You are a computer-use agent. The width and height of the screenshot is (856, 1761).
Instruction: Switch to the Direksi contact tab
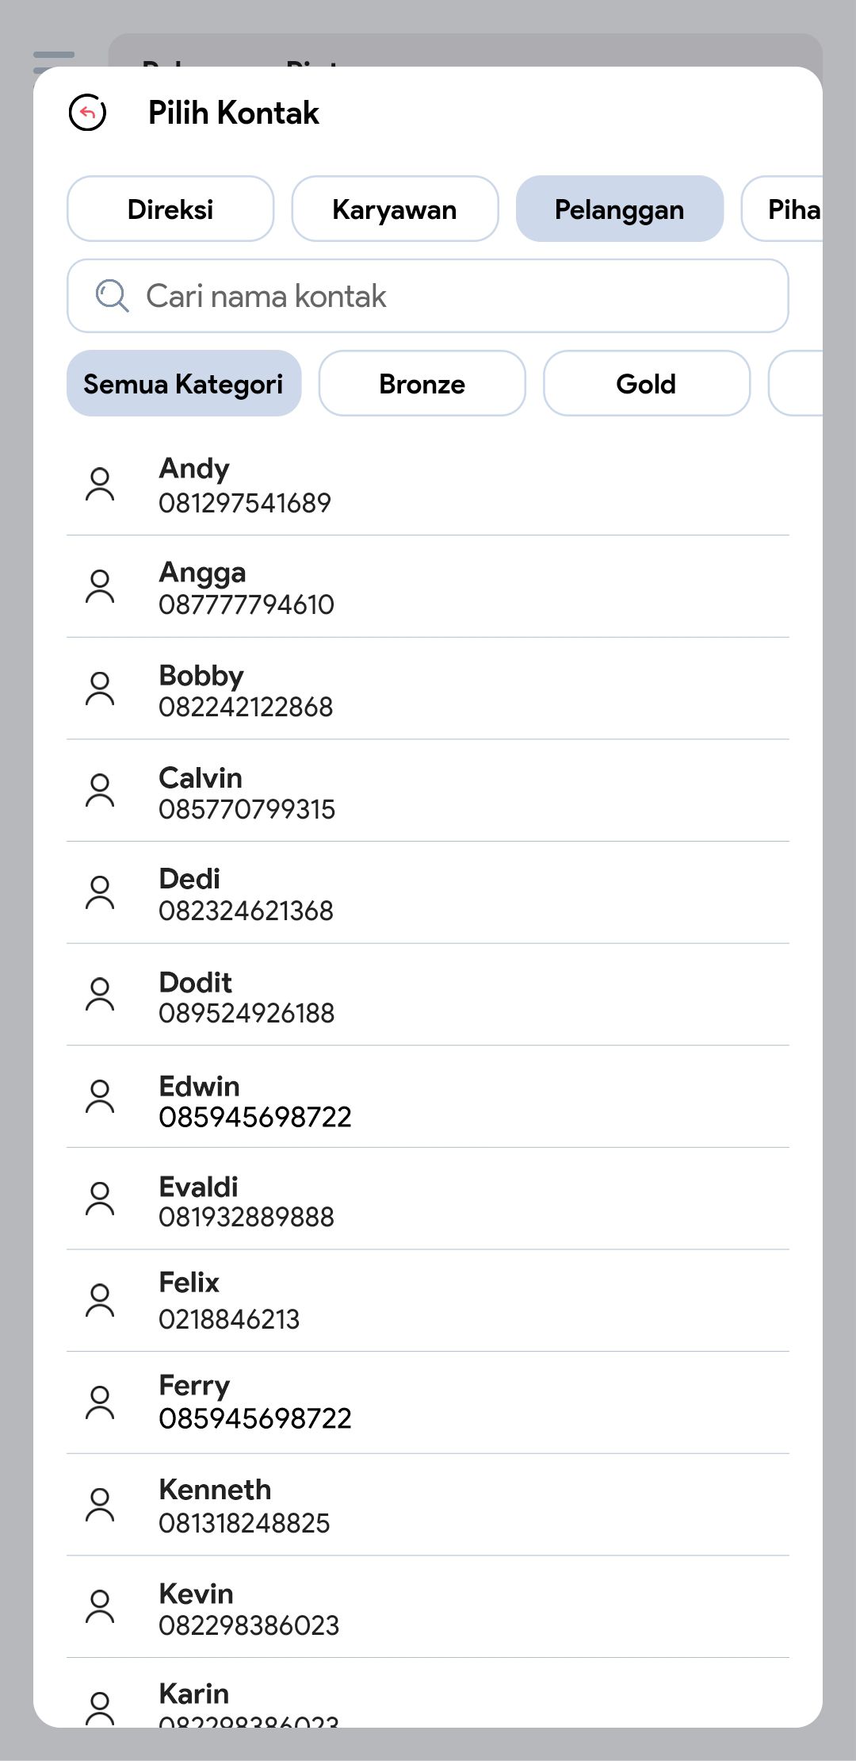pyautogui.click(x=170, y=209)
